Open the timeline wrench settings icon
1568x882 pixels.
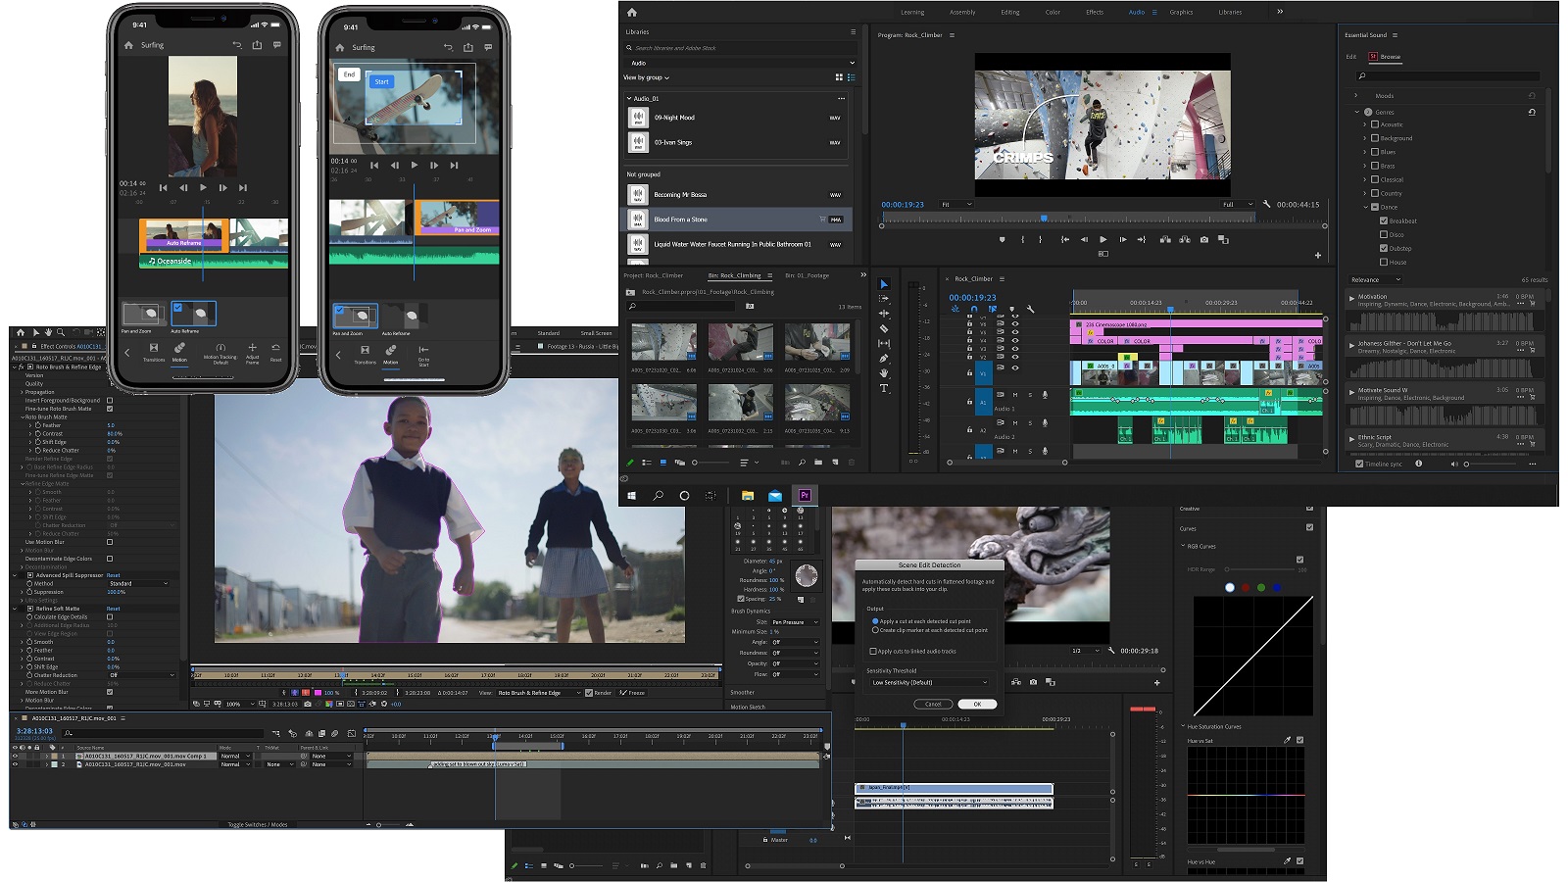[x=1030, y=309]
